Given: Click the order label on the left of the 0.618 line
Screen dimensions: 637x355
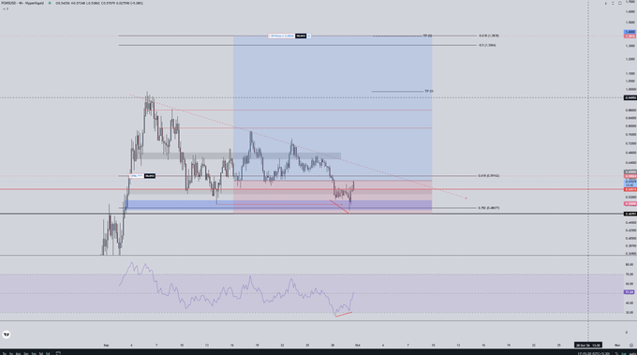Looking at the screenshot, I should coord(142,176).
